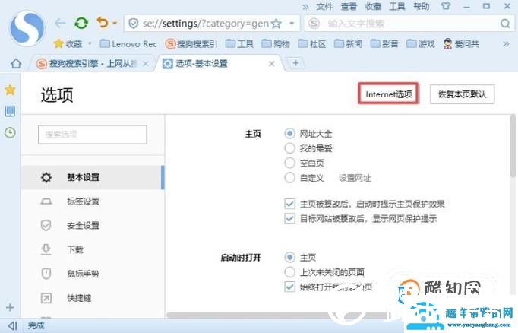The image size is (518, 333).
Task: Select 自定义 homepage radio button
Action: click(289, 178)
